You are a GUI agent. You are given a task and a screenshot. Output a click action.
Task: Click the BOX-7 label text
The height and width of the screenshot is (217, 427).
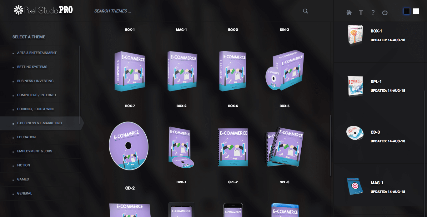tap(130, 106)
